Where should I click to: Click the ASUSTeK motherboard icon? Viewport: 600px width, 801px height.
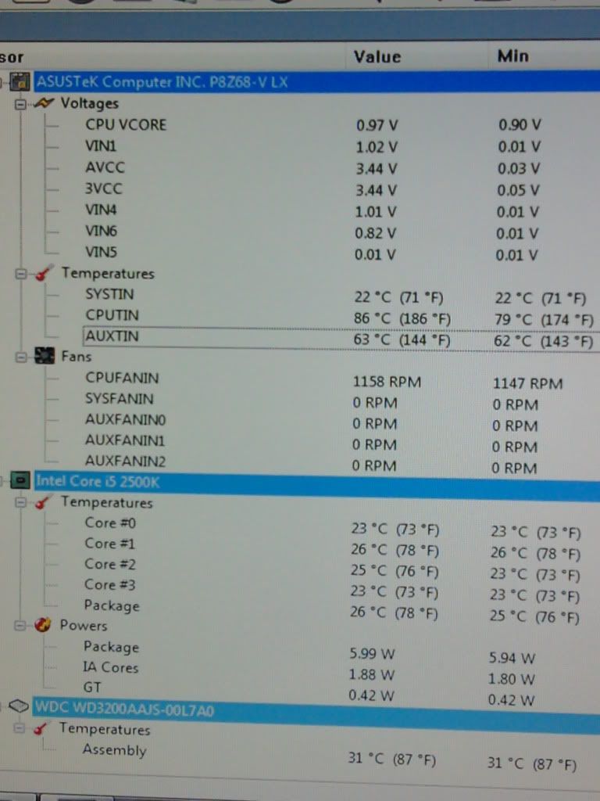(20, 81)
